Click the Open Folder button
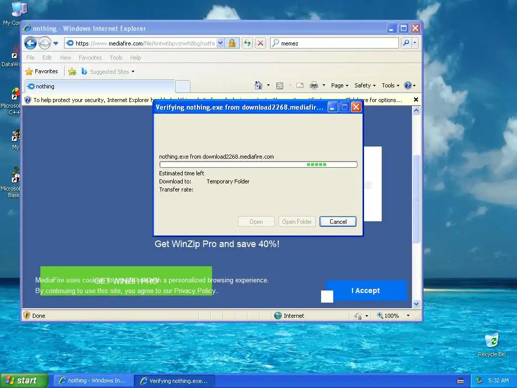Viewport: 517px width, 388px height. 297,222
